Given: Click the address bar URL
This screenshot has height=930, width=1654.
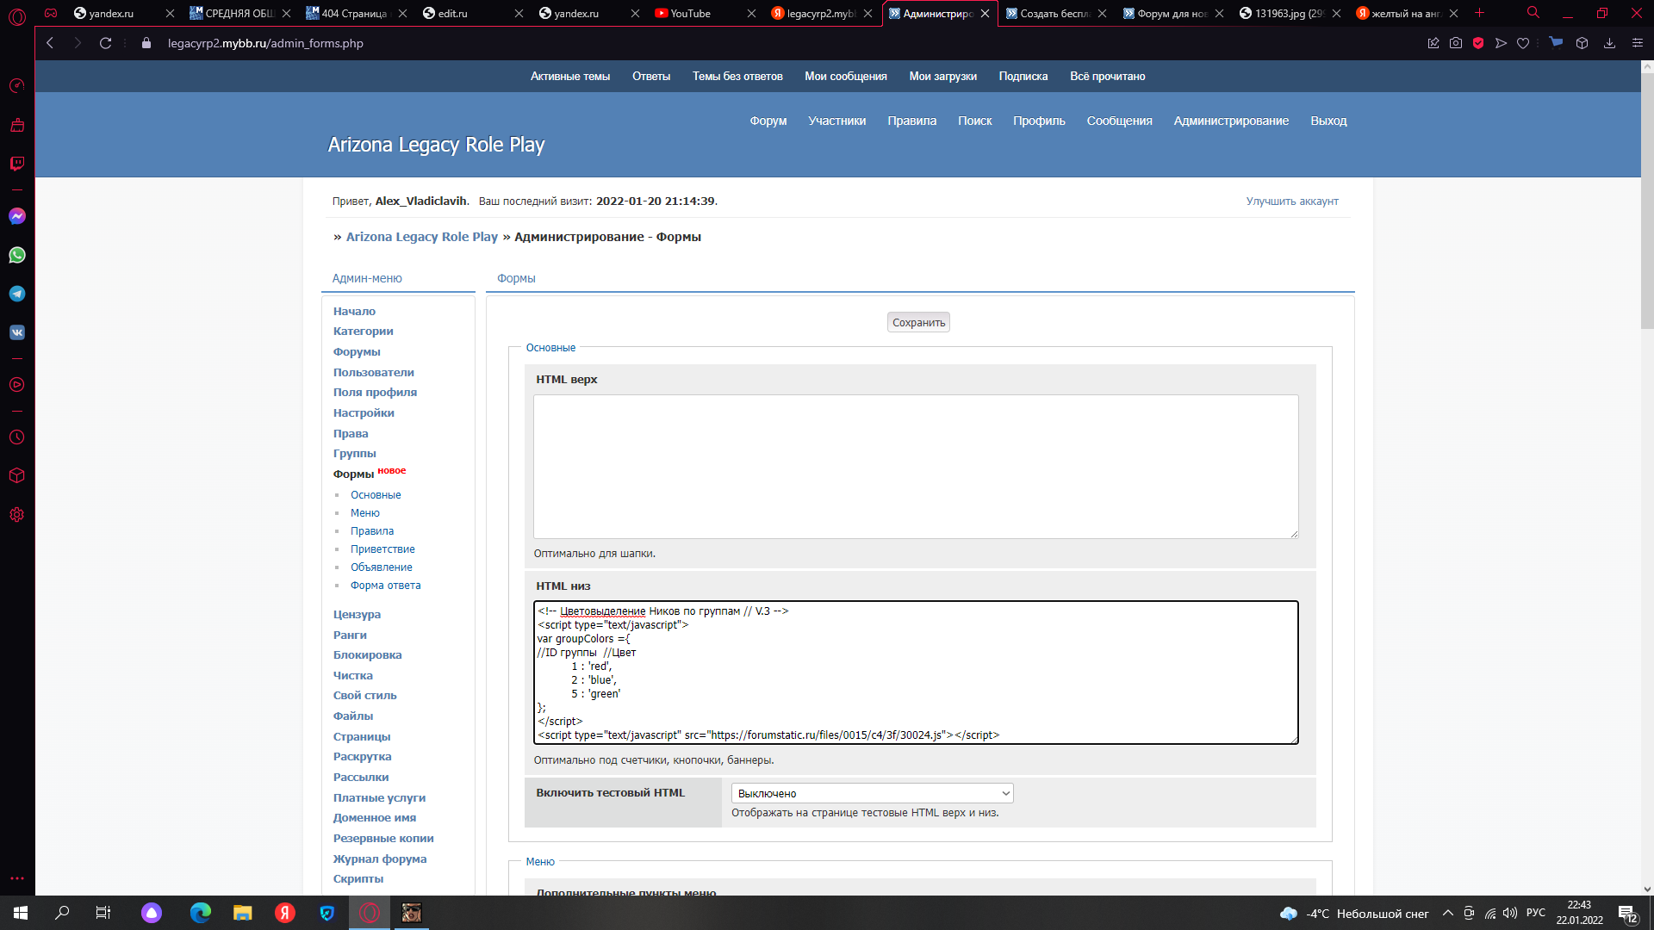Looking at the screenshot, I should point(265,43).
